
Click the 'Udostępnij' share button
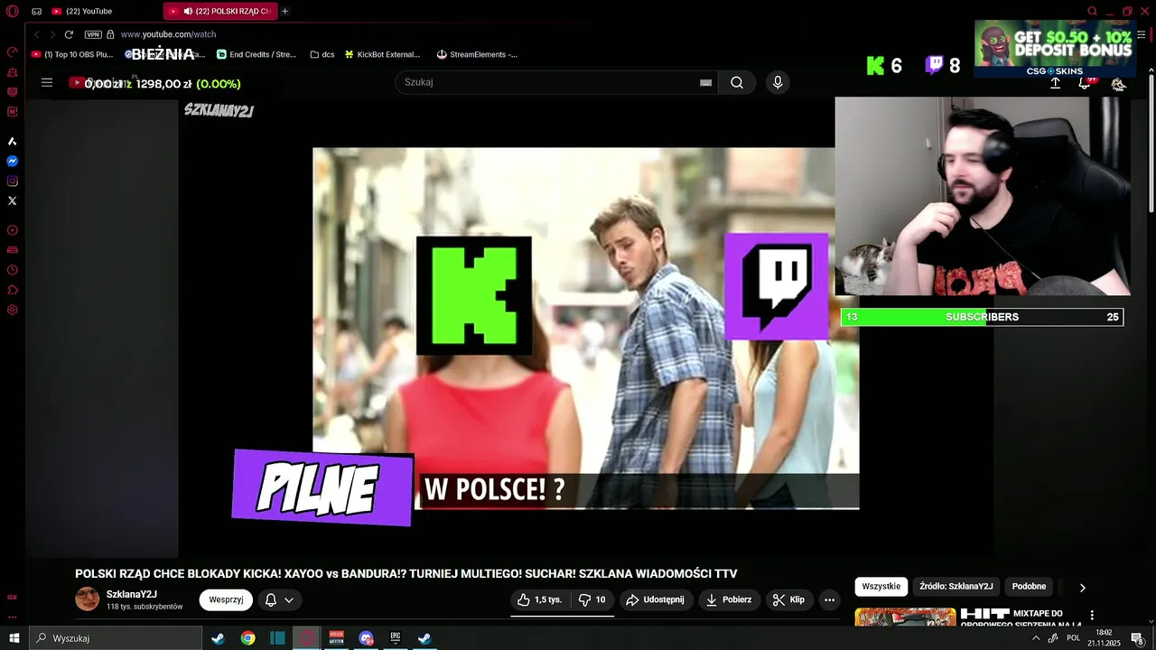coord(656,599)
